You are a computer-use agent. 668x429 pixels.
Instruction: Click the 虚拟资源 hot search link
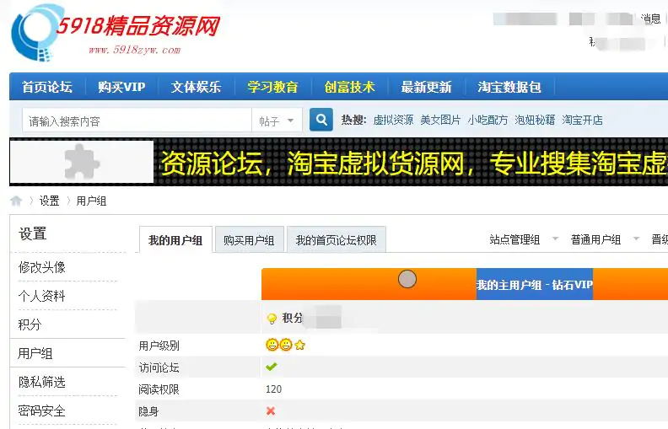pyautogui.click(x=393, y=120)
